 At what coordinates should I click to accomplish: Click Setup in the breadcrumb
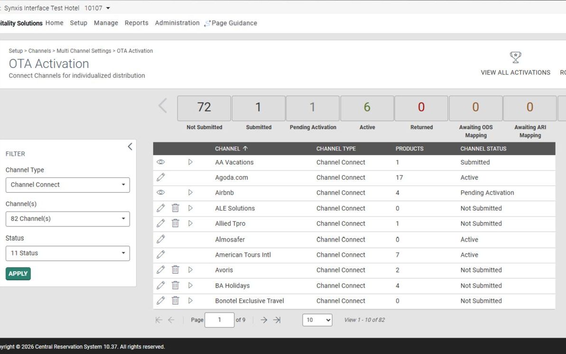click(x=16, y=51)
